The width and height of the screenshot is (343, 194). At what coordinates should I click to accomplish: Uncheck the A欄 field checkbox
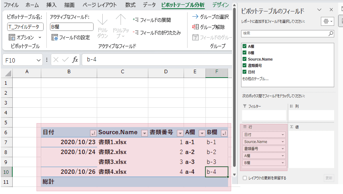[x=244, y=46]
